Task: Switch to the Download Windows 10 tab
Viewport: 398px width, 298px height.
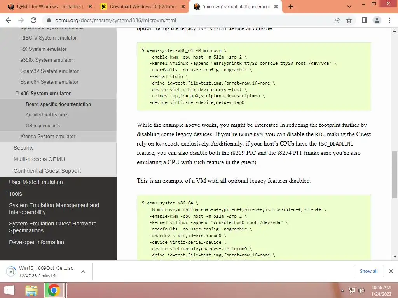Action: pos(143,7)
